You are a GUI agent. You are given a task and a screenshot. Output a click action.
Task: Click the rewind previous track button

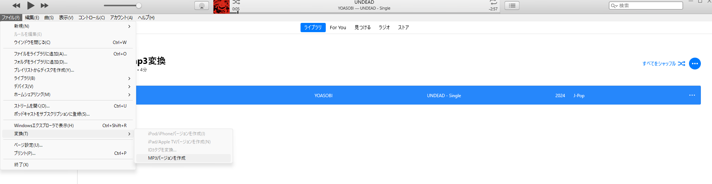pos(16,6)
